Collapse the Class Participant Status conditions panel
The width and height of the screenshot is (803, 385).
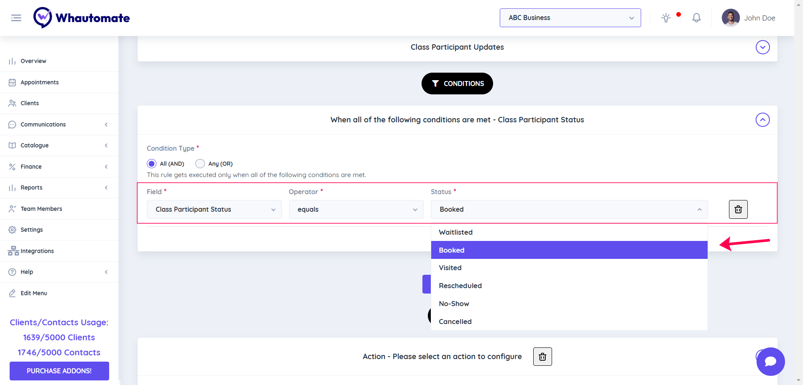[x=762, y=120]
